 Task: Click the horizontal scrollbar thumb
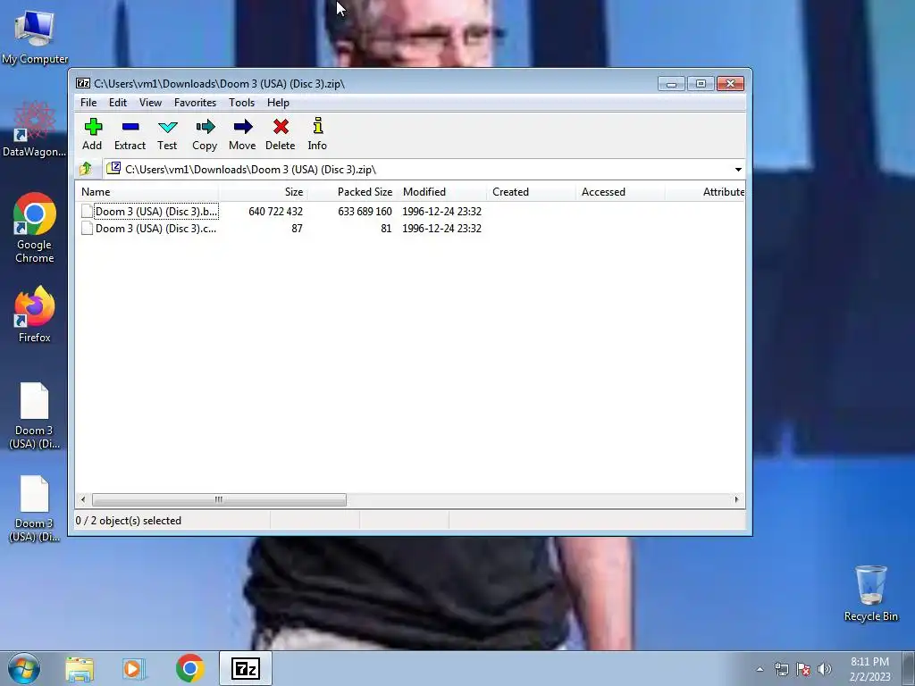point(220,499)
